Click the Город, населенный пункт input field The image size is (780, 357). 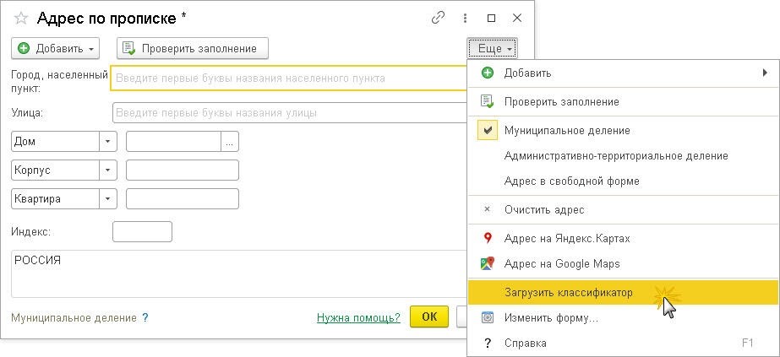tap(287, 78)
